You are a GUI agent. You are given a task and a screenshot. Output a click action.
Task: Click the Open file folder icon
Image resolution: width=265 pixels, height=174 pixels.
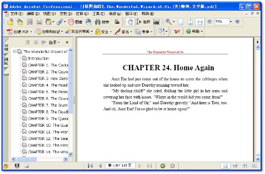pyautogui.click(x=10, y=22)
